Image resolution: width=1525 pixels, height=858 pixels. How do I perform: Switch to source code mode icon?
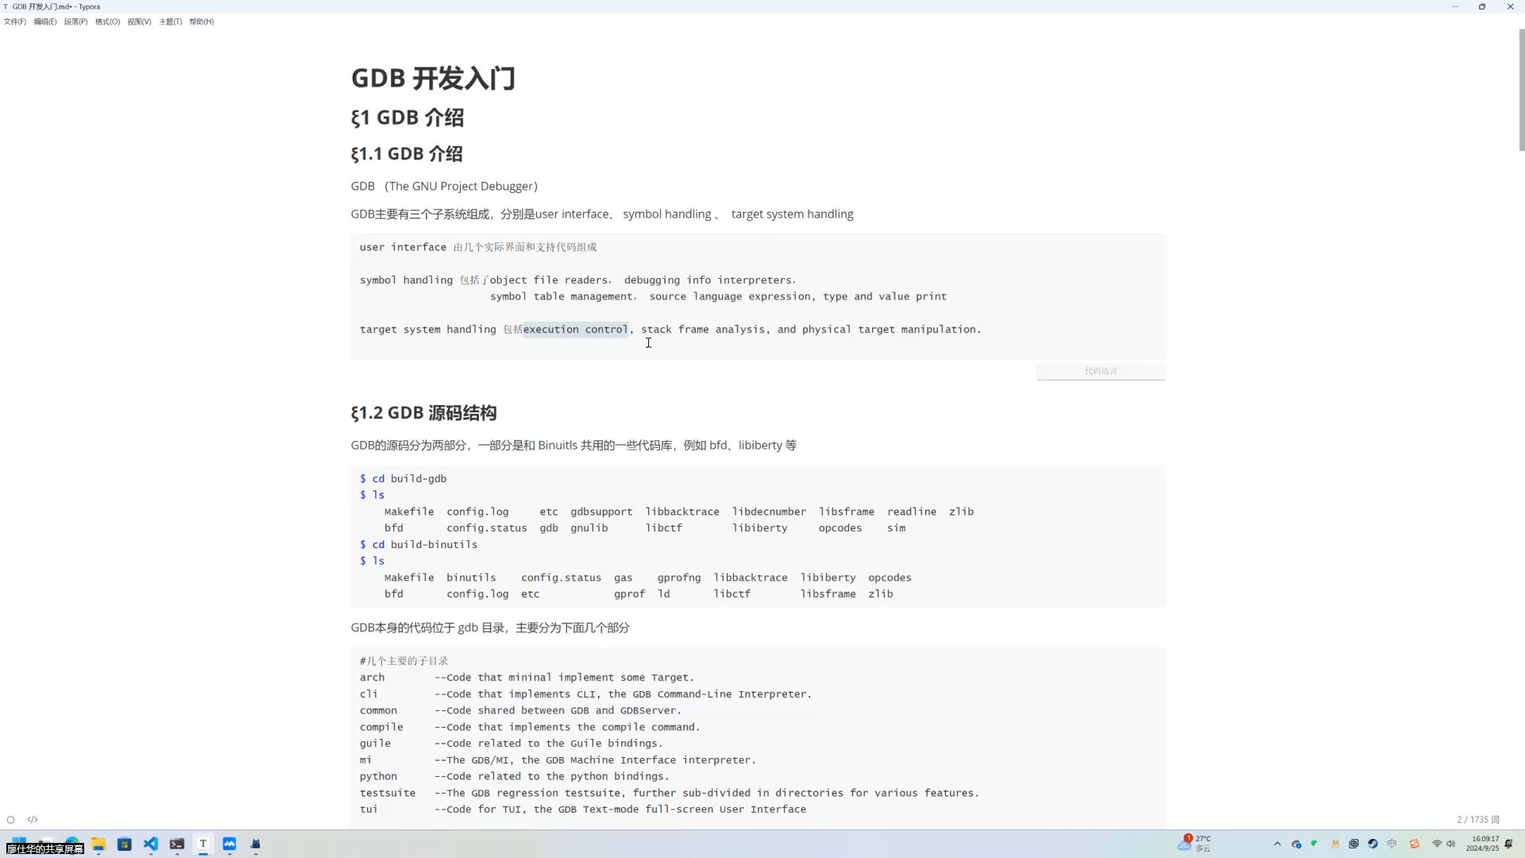pyautogui.click(x=33, y=819)
